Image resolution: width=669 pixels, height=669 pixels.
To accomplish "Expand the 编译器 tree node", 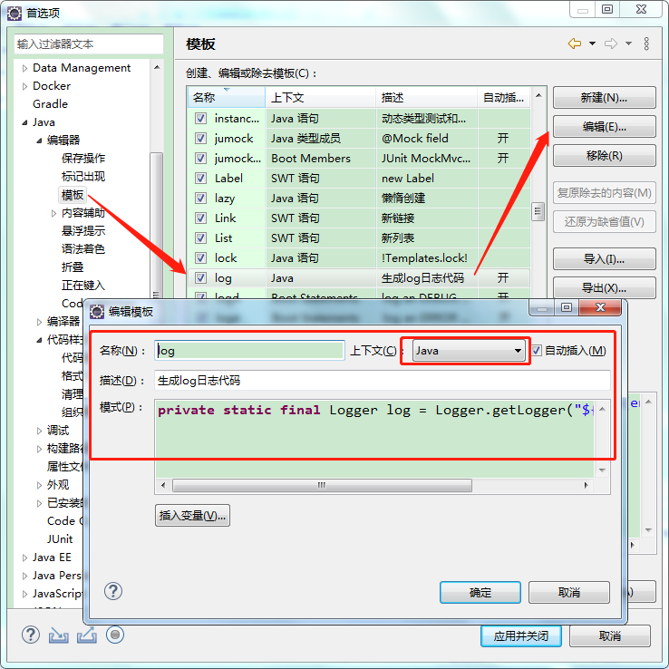I will [39, 322].
